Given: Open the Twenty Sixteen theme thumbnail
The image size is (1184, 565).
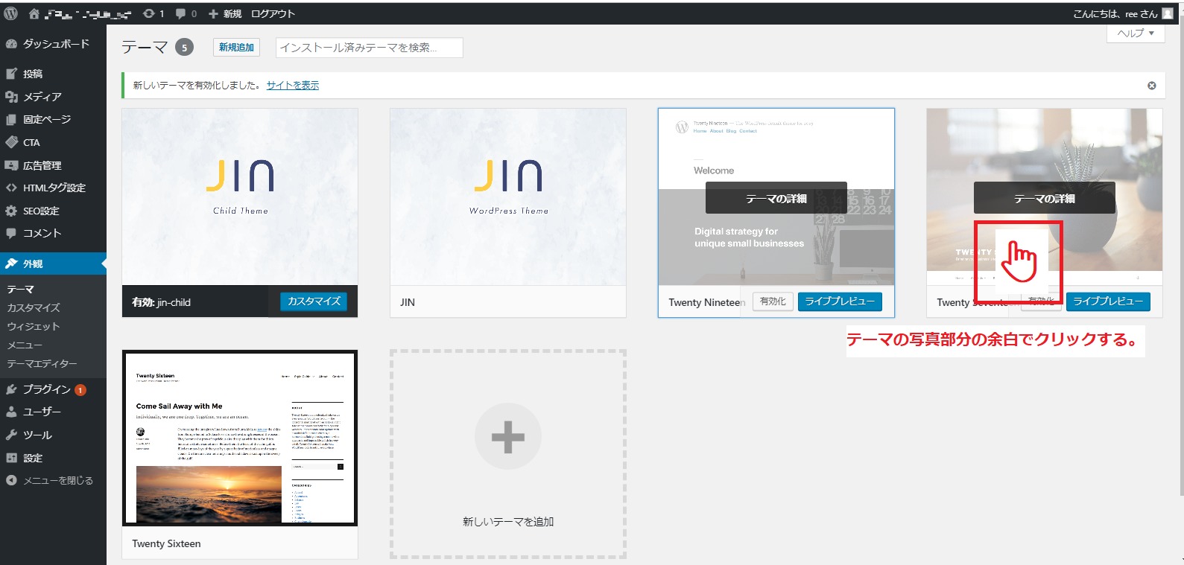Looking at the screenshot, I should (x=240, y=438).
